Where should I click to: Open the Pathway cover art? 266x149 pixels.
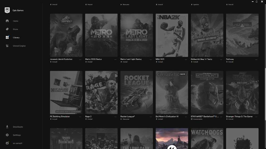242,35
